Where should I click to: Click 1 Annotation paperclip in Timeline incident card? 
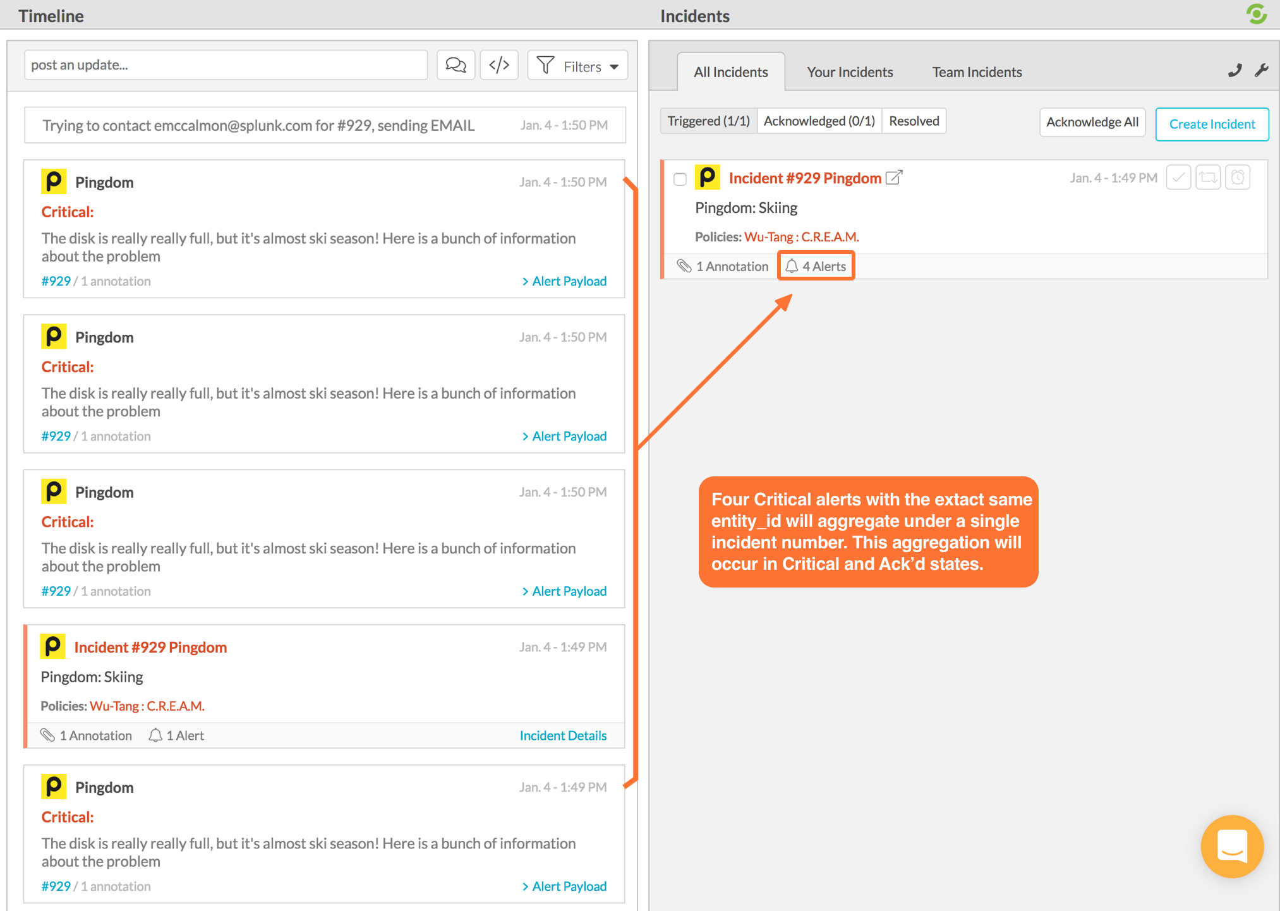point(87,735)
